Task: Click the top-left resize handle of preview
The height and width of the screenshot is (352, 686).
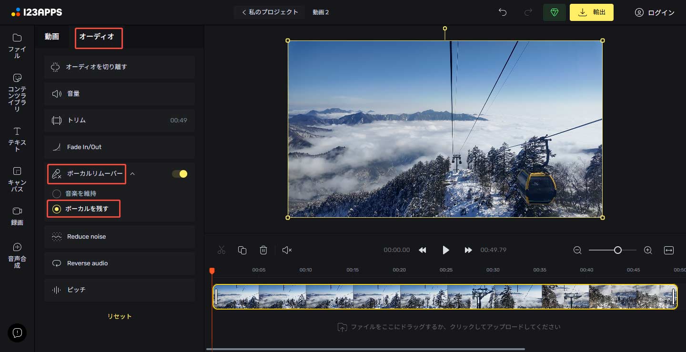Action: coord(288,40)
